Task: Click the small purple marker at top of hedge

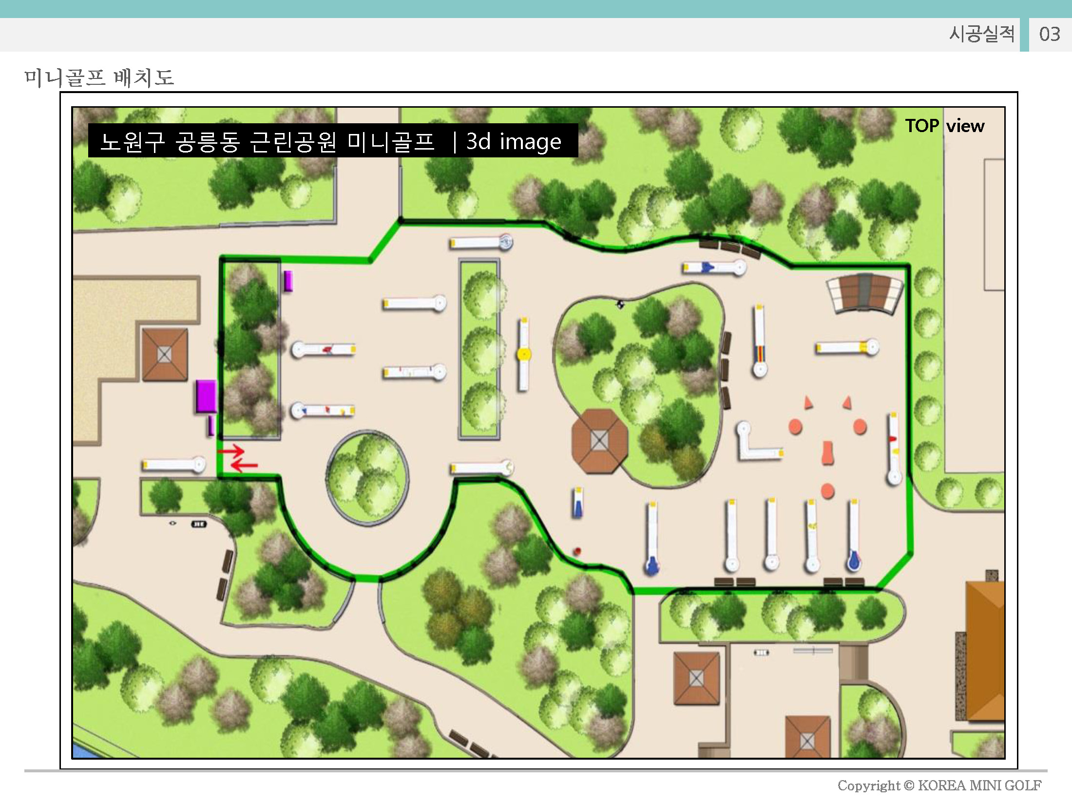Action: tap(288, 281)
